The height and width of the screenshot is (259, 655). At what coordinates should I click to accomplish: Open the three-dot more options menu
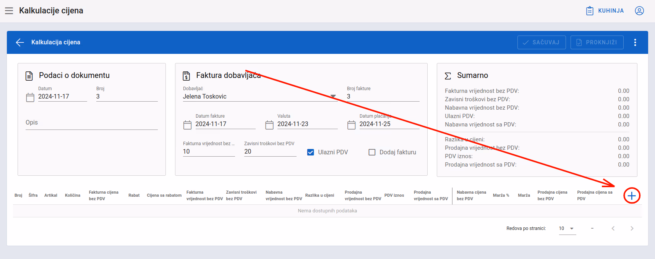[x=635, y=42]
